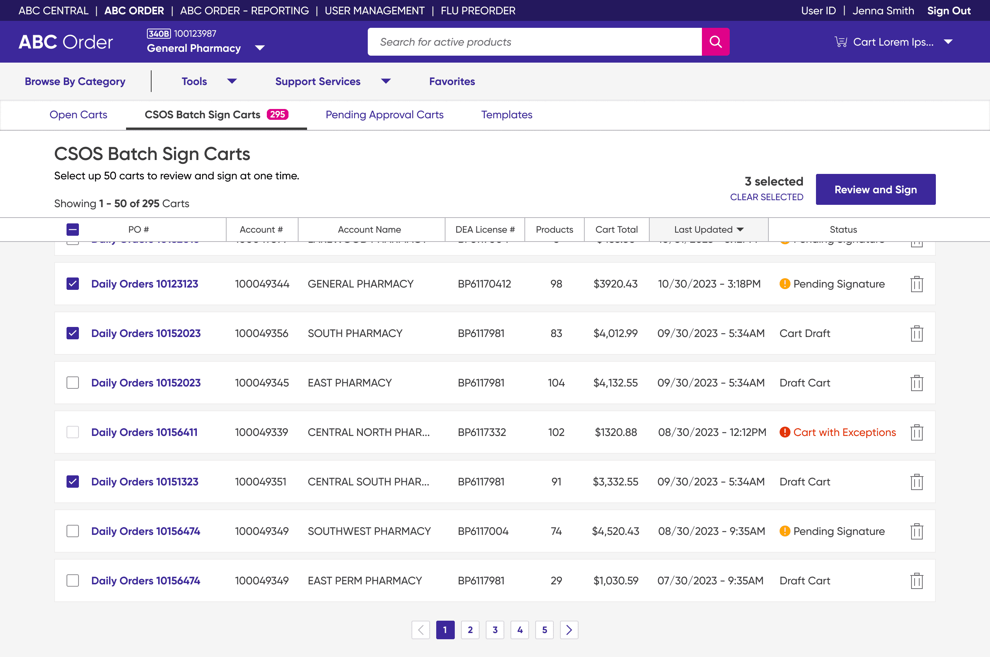
Task: Click the 340B badge icon
Action: click(x=159, y=34)
